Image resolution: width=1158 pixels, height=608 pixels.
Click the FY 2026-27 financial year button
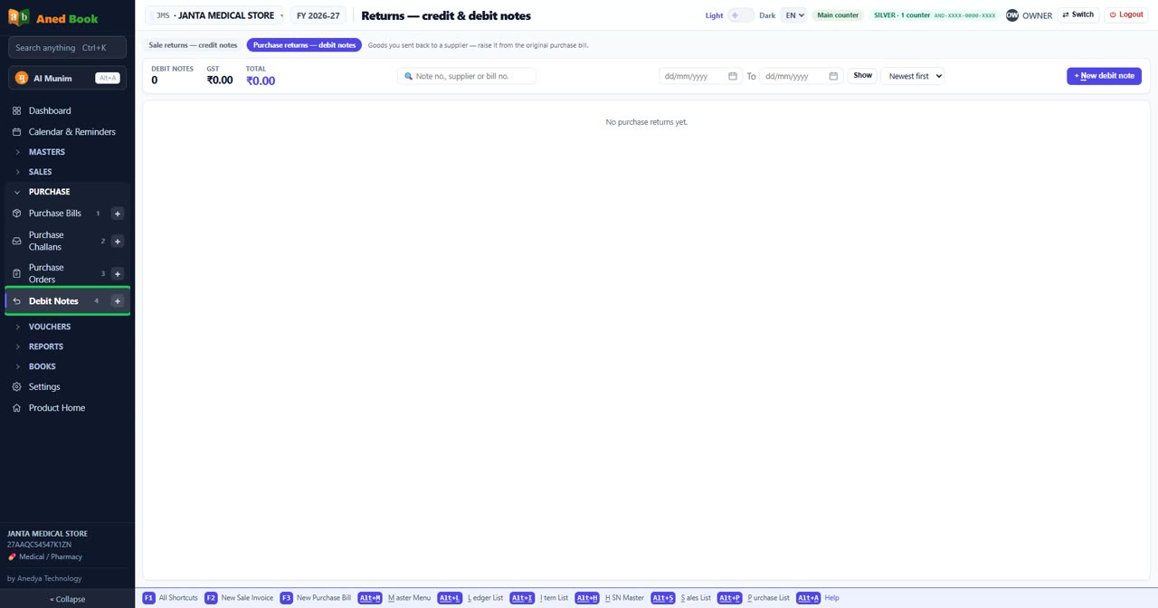(x=318, y=15)
